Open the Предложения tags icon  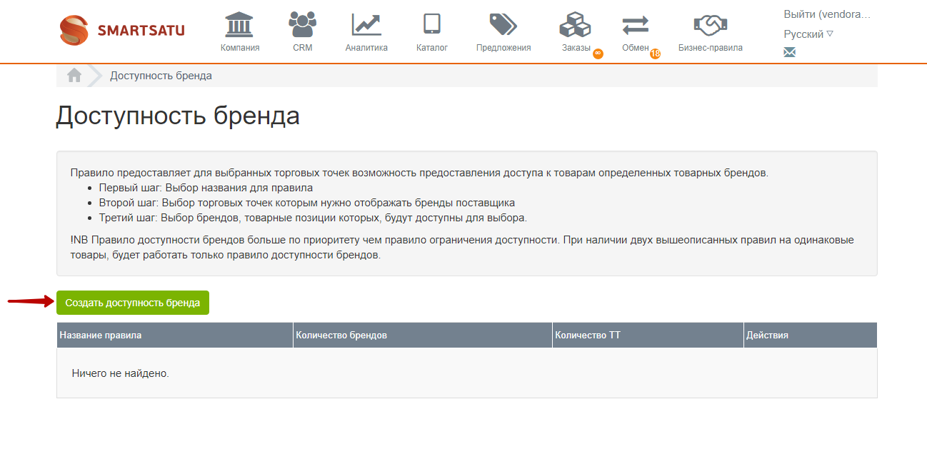503,24
